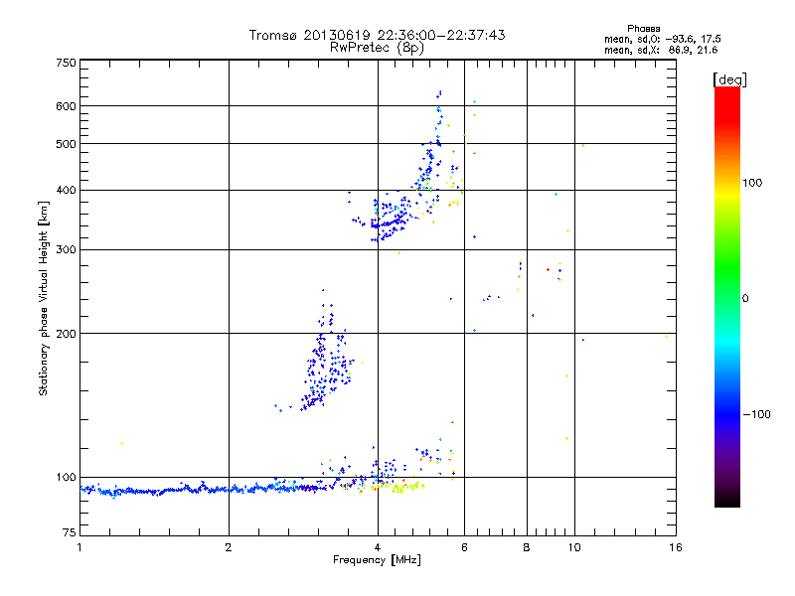The width and height of the screenshot is (795, 596).
Task: Click the 'mean, sd,X: 86.9, 21.6' line
Action: (661, 50)
